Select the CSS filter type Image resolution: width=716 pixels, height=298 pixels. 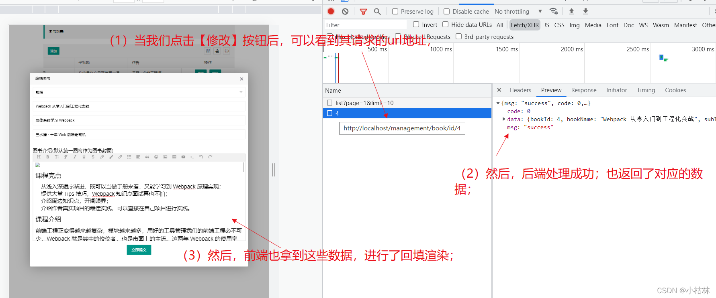[x=559, y=25]
